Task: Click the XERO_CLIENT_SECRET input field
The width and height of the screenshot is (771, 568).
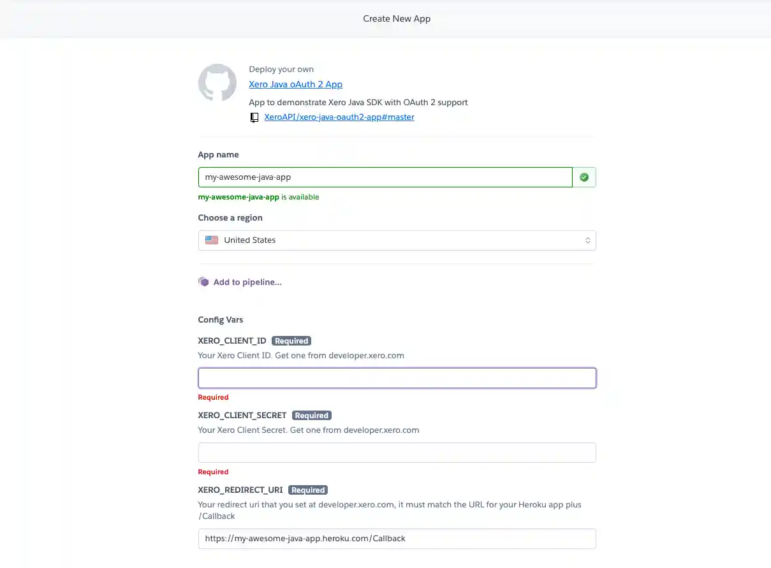Action: tap(397, 452)
